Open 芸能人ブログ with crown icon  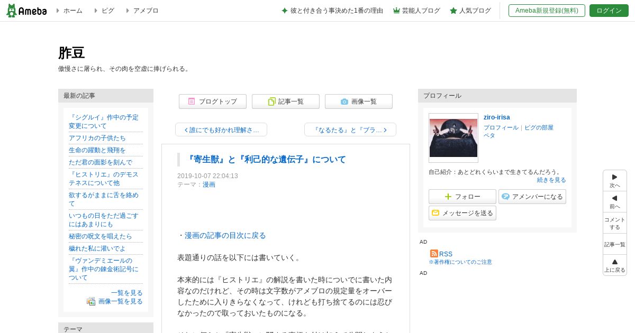click(416, 11)
